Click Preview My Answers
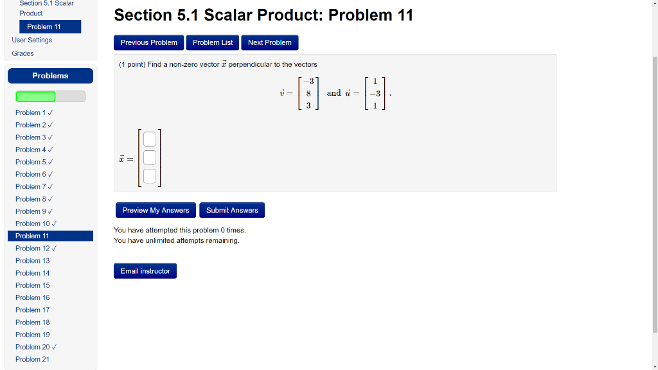 [156, 210]
